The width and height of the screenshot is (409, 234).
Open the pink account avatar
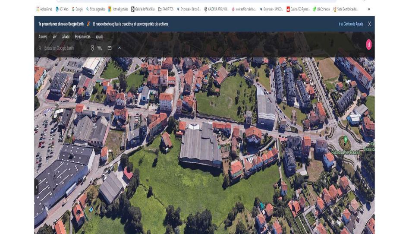point(369,44)
